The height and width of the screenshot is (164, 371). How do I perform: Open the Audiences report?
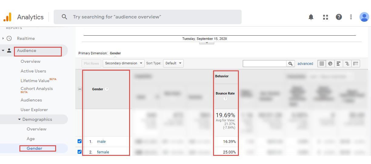(31, 100)
